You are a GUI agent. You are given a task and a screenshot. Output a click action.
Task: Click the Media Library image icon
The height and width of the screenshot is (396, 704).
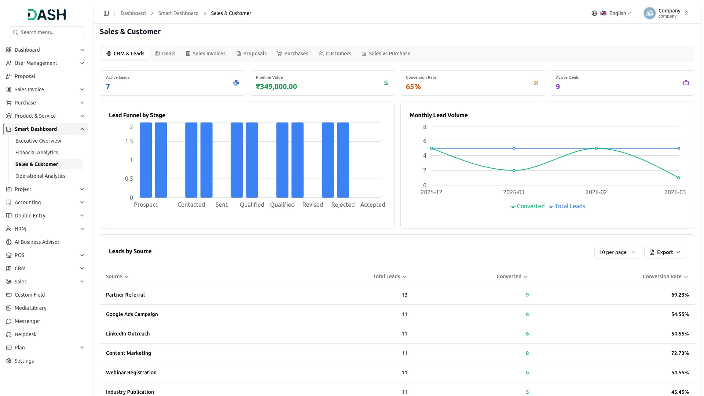(x=9, y=308)
